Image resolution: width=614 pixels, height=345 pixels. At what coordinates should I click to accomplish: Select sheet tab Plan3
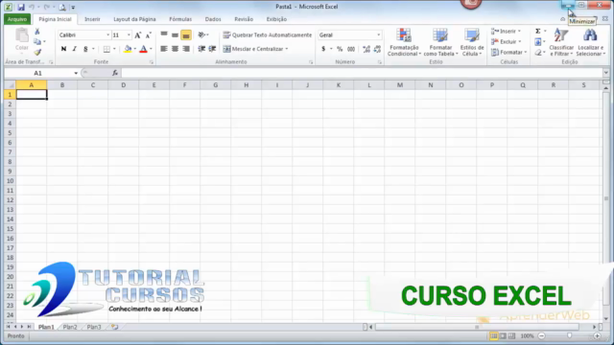94,327
